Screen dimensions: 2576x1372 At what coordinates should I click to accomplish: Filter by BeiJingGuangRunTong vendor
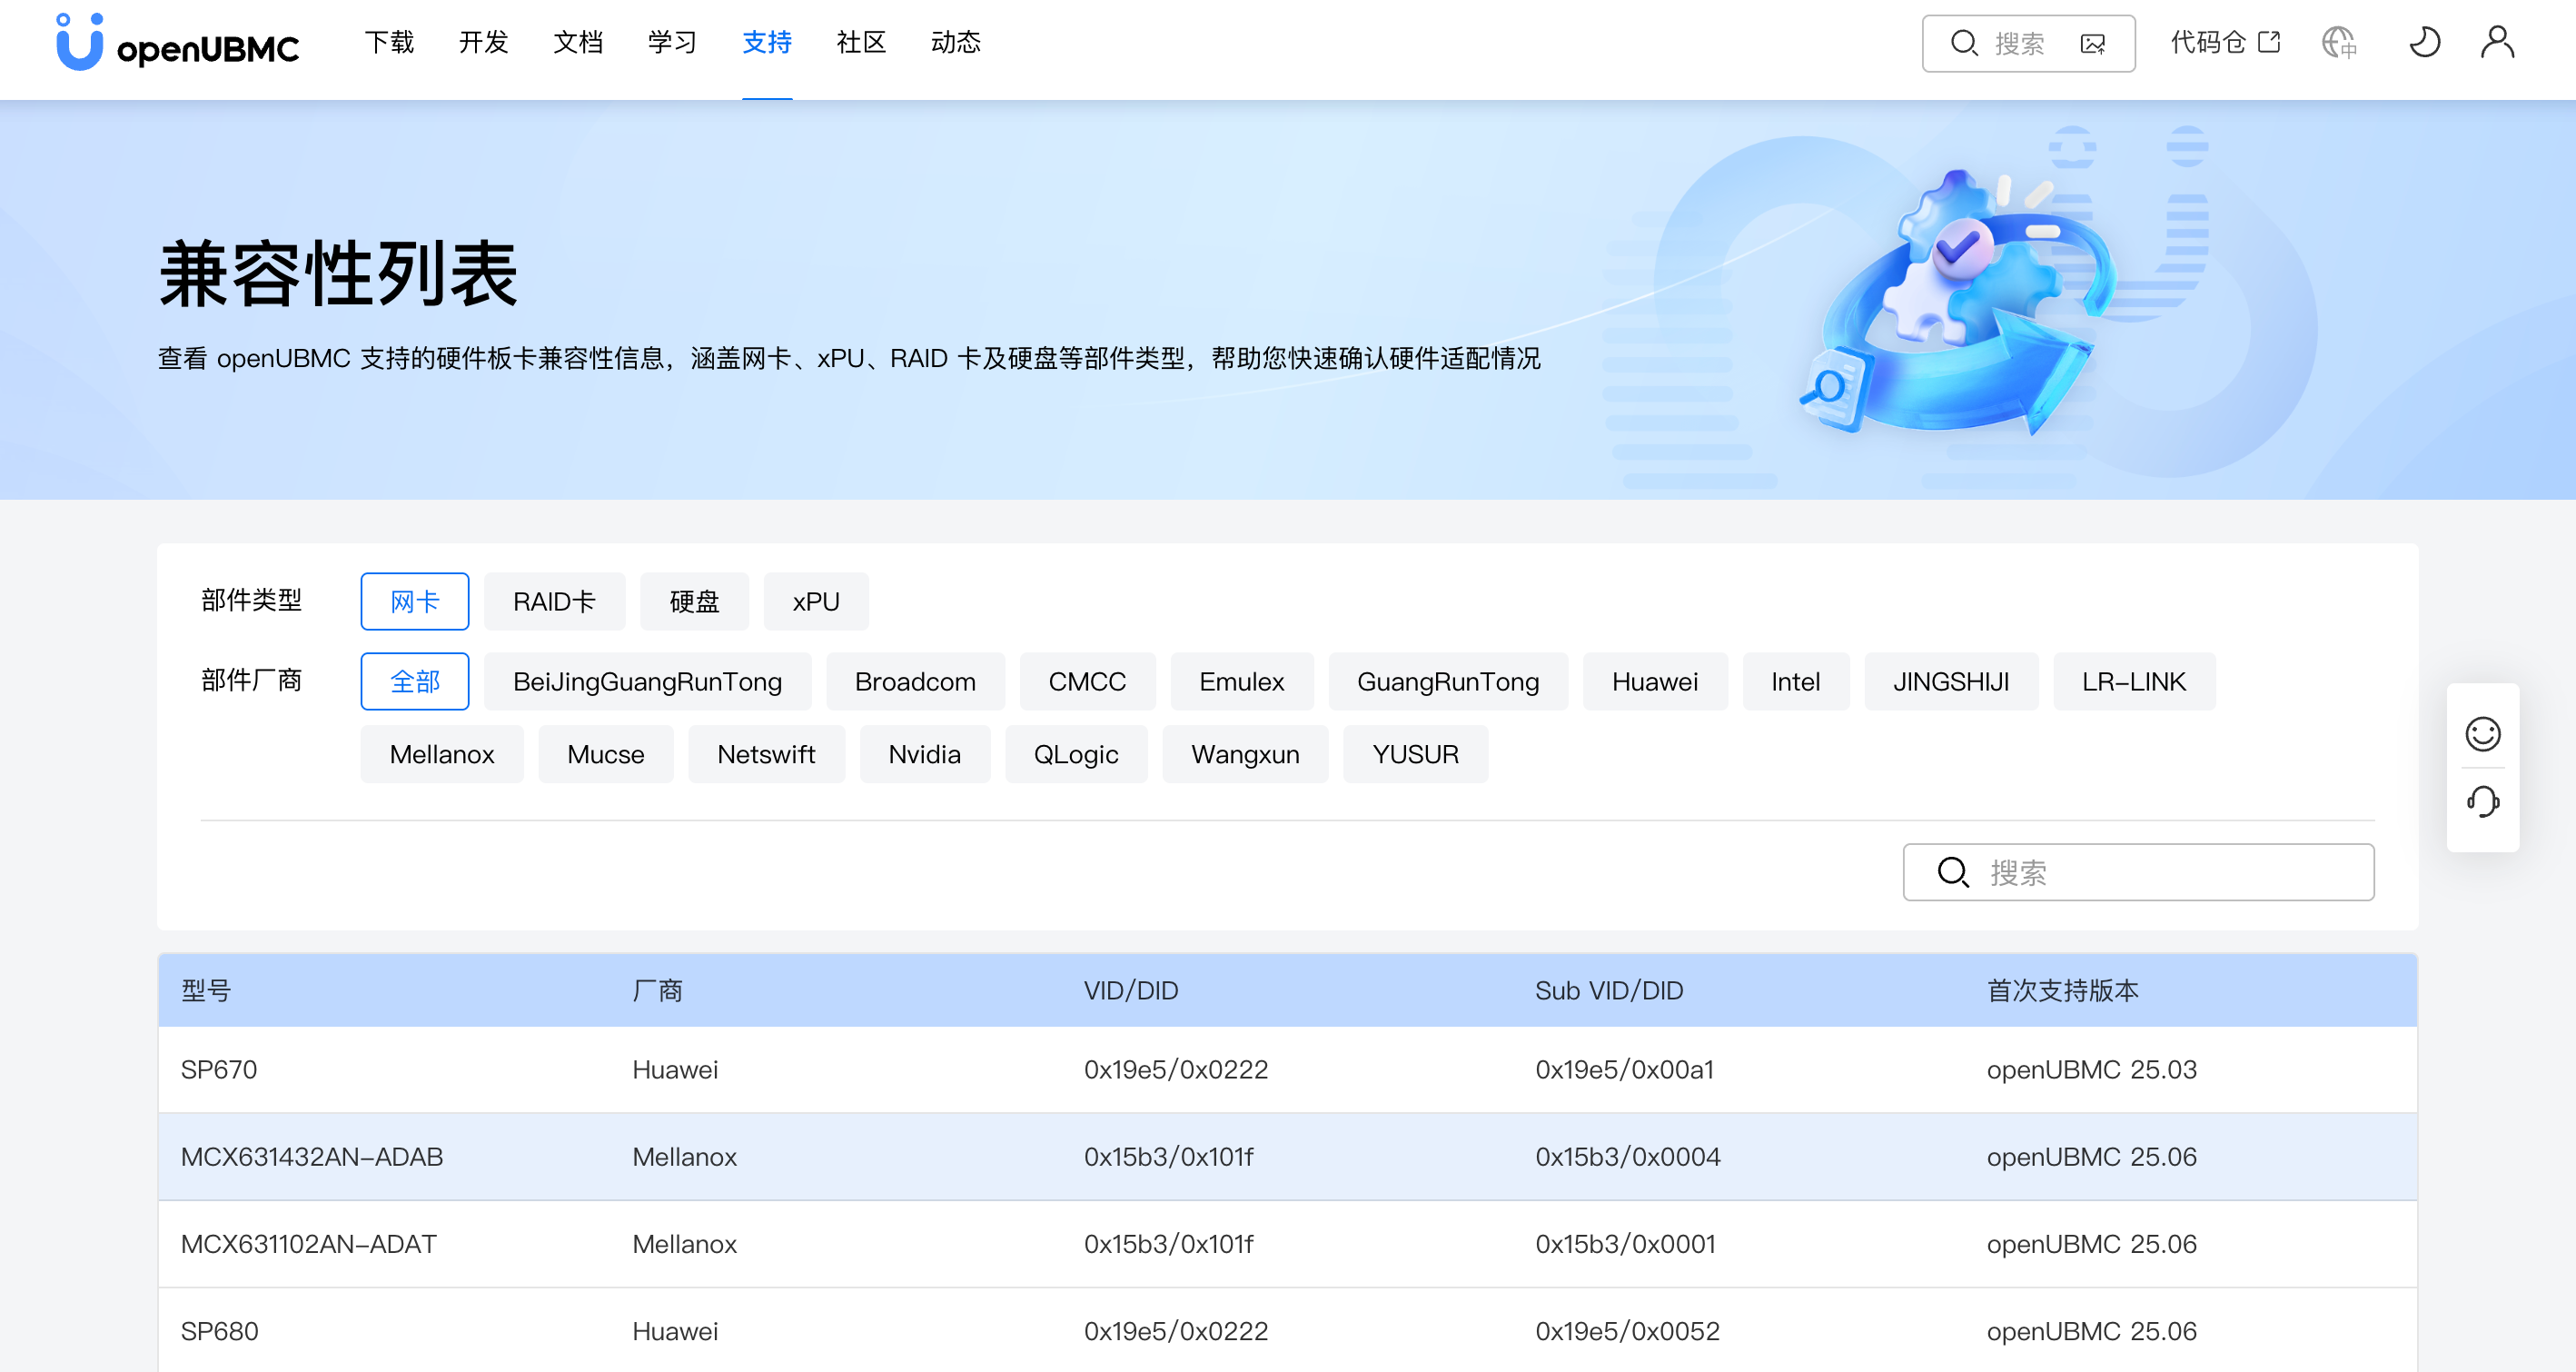point(647,681)
